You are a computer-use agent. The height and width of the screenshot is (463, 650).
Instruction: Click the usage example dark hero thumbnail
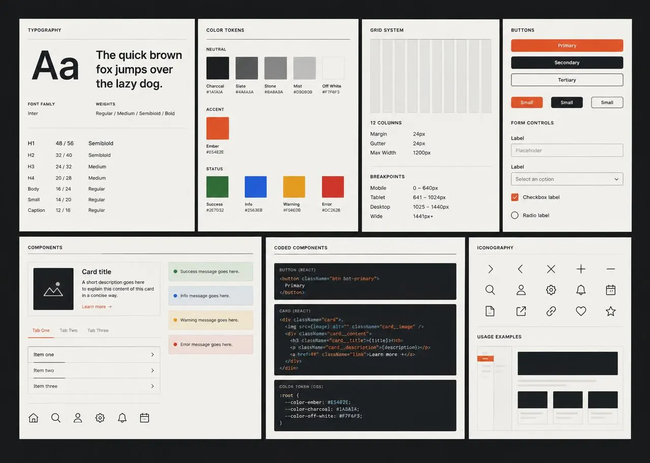point(568,363)
